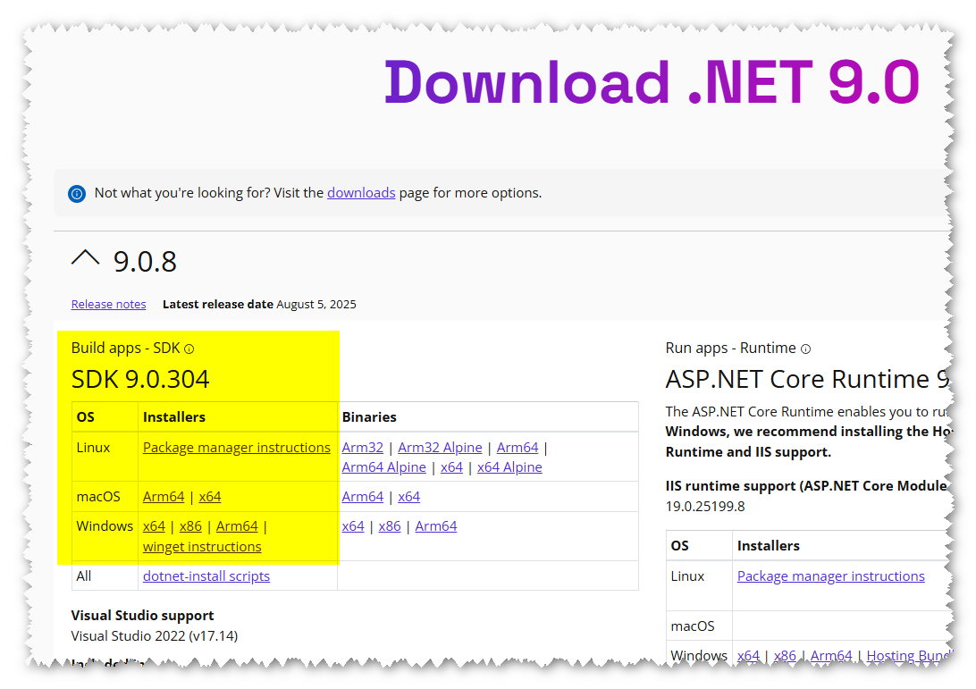Image resolution: width=976 pixels, height=689 pixels.
Task: Download ASP.NET Core Runtime Windows x64 installer
Action: click(748, 655)
